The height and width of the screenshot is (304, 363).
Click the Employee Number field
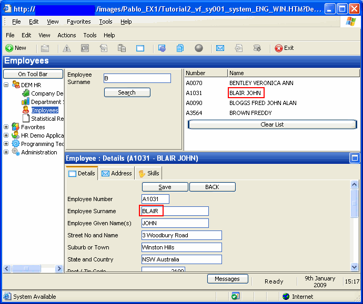155,199
